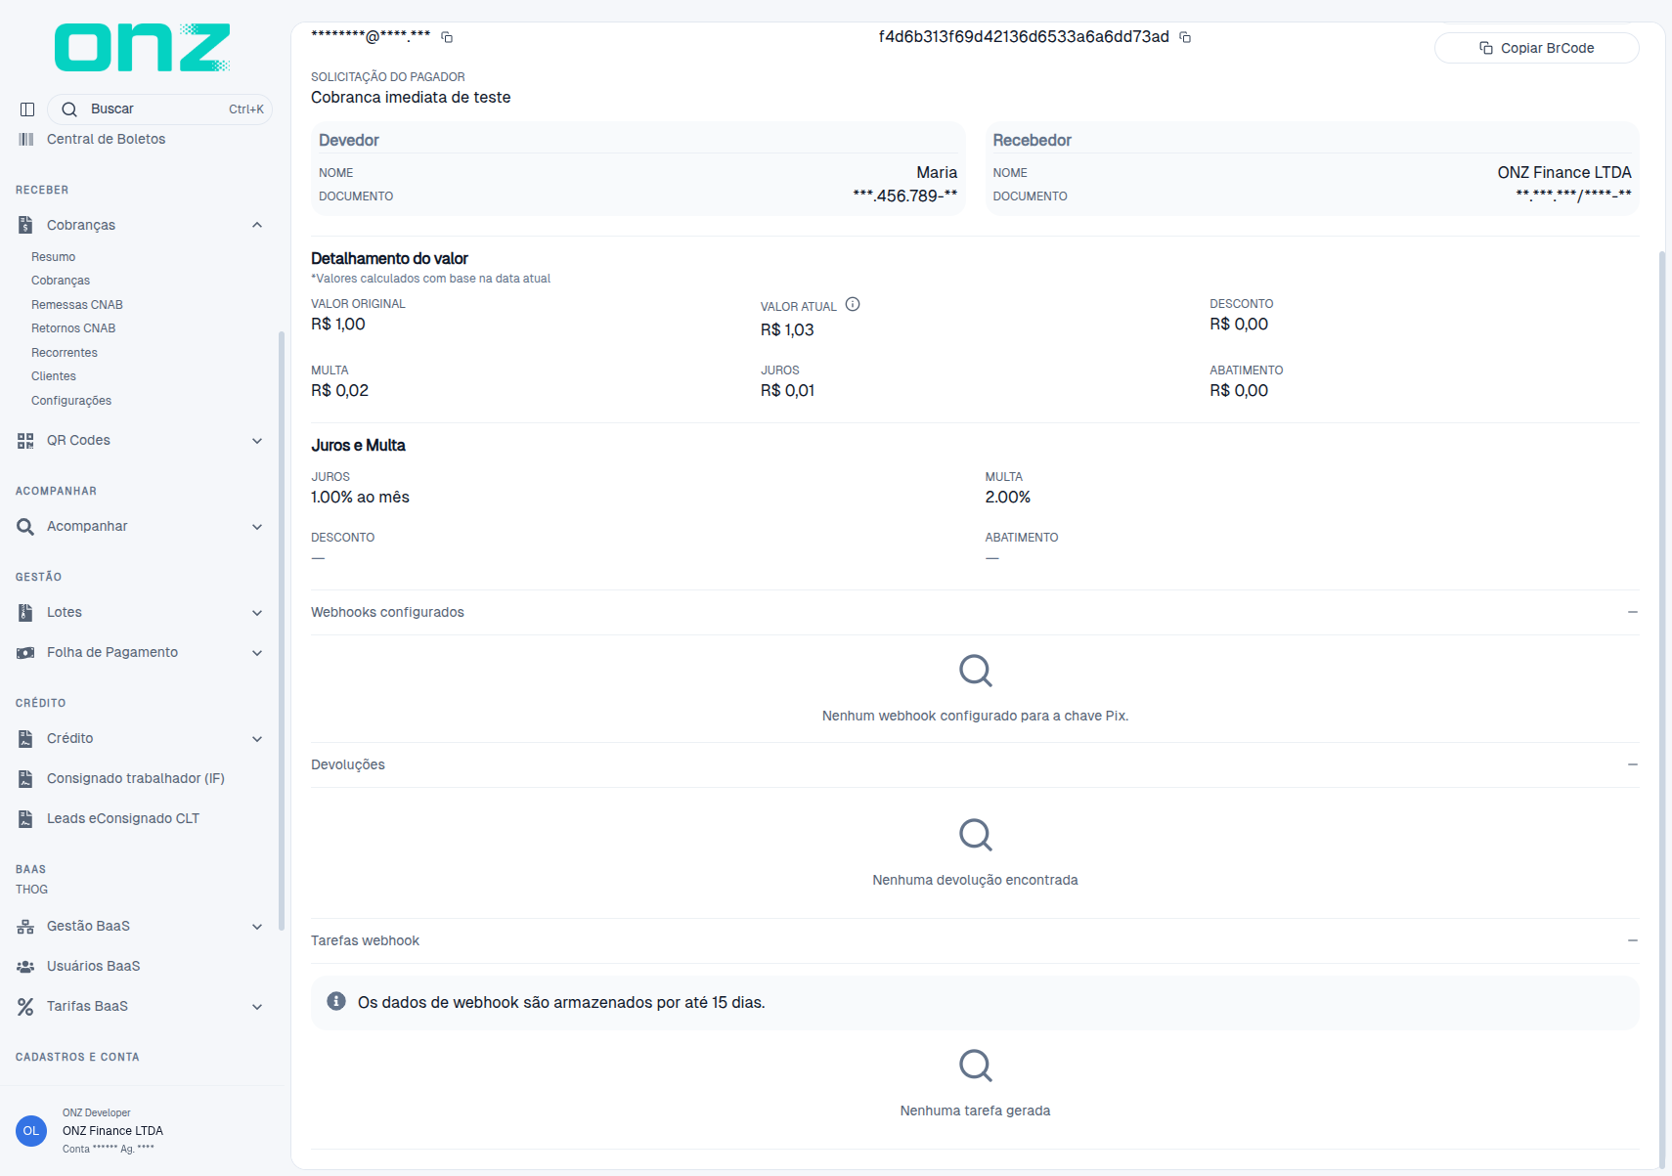Click the Crédito contract icon
The width and height of the screenshot is (1672, 1176).
[x=25, y=739]
